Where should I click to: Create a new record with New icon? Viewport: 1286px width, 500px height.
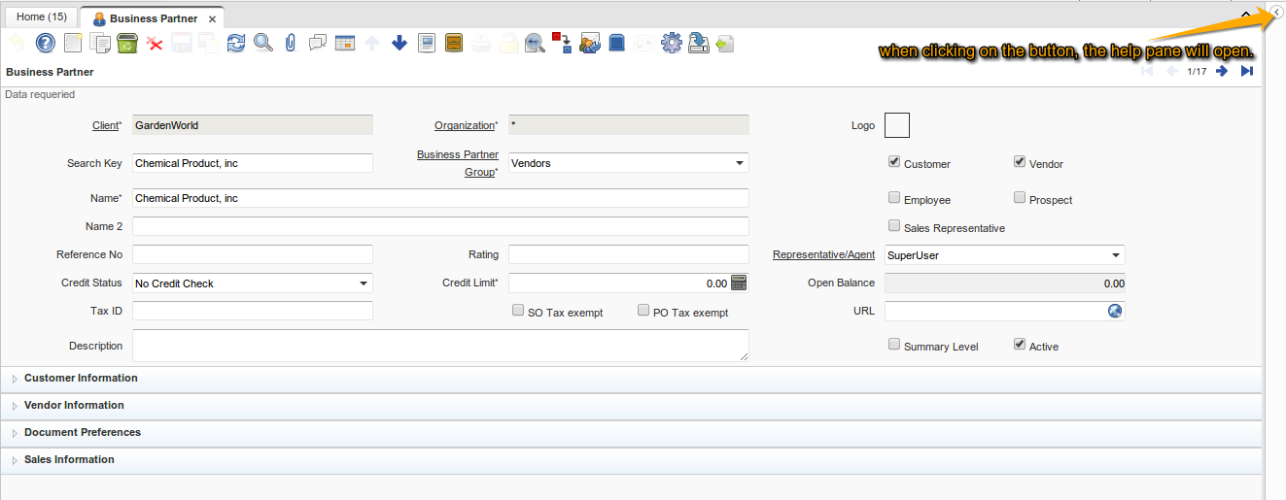tap(73, 43)
